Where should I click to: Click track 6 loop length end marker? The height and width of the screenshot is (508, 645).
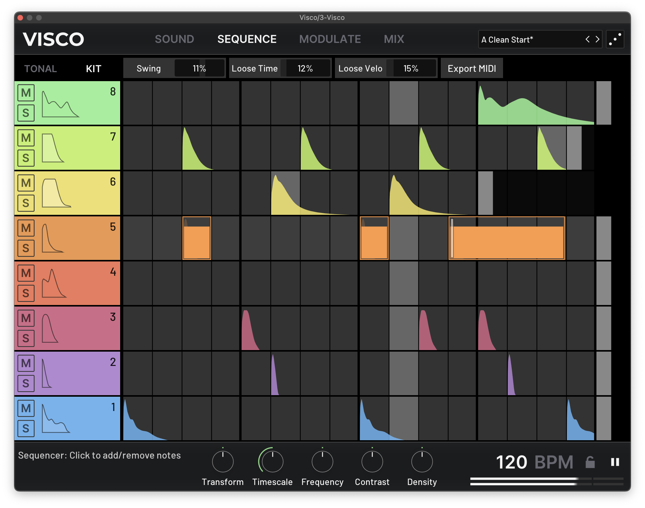point(485,193)
